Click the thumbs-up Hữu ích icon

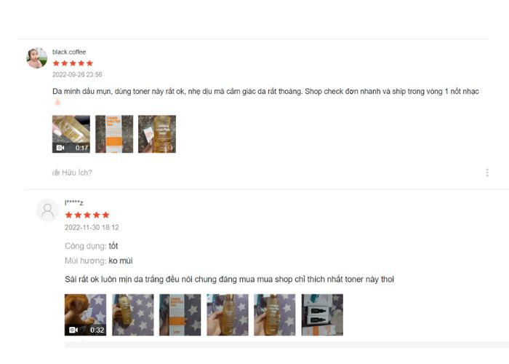(56, 173)
